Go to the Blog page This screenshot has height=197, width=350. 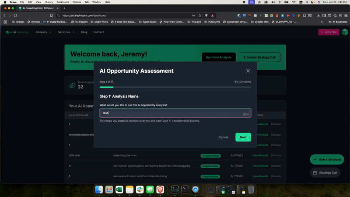tap(84, 32)
